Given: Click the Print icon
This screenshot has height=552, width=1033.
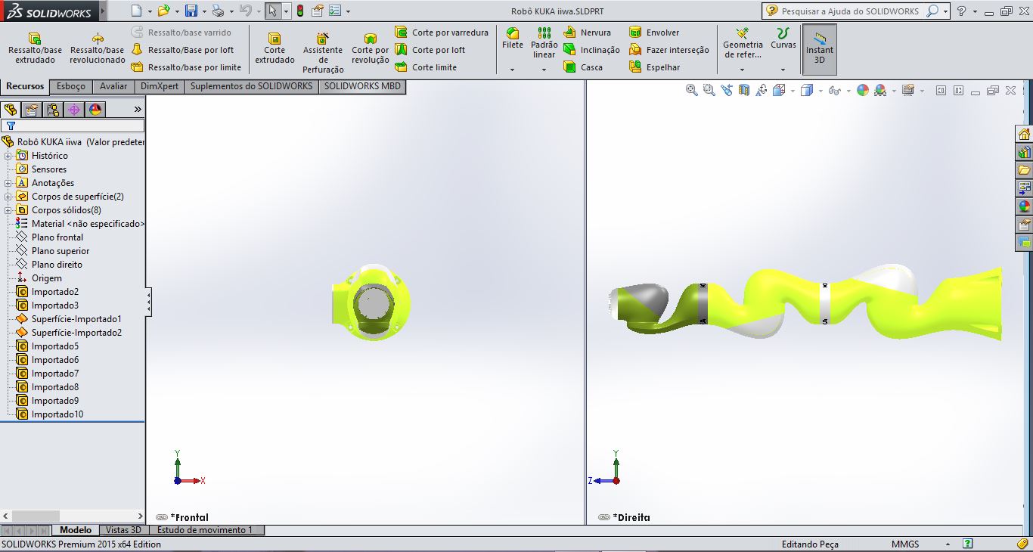Looking at the screenshot, I should [218, 11].
